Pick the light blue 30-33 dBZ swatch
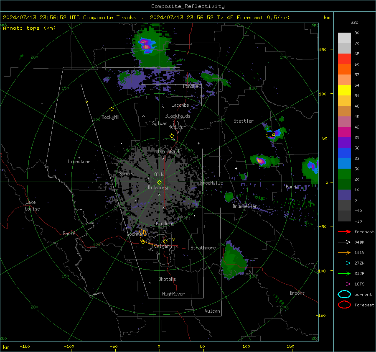Image resolution: width=376 pixels, height=352 pixels. (344, 164)
